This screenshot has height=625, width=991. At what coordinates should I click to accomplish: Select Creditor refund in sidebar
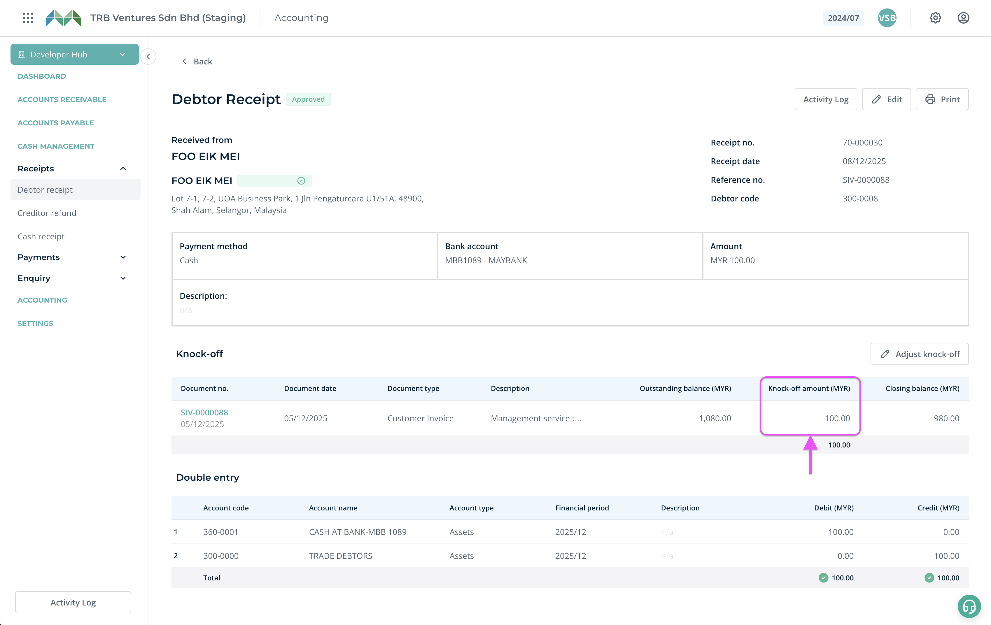pos(47,213)
